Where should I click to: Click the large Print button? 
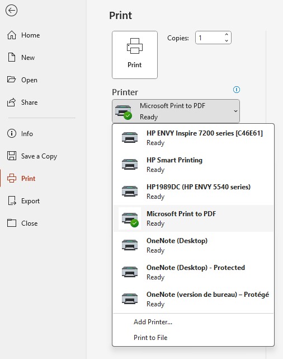coord(135,55)
